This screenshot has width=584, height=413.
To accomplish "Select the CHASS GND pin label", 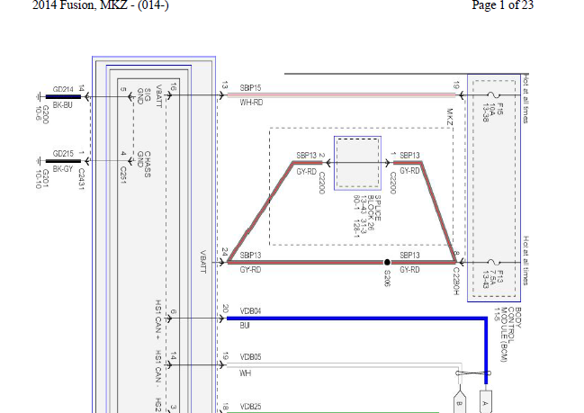I will click(144, 165).
